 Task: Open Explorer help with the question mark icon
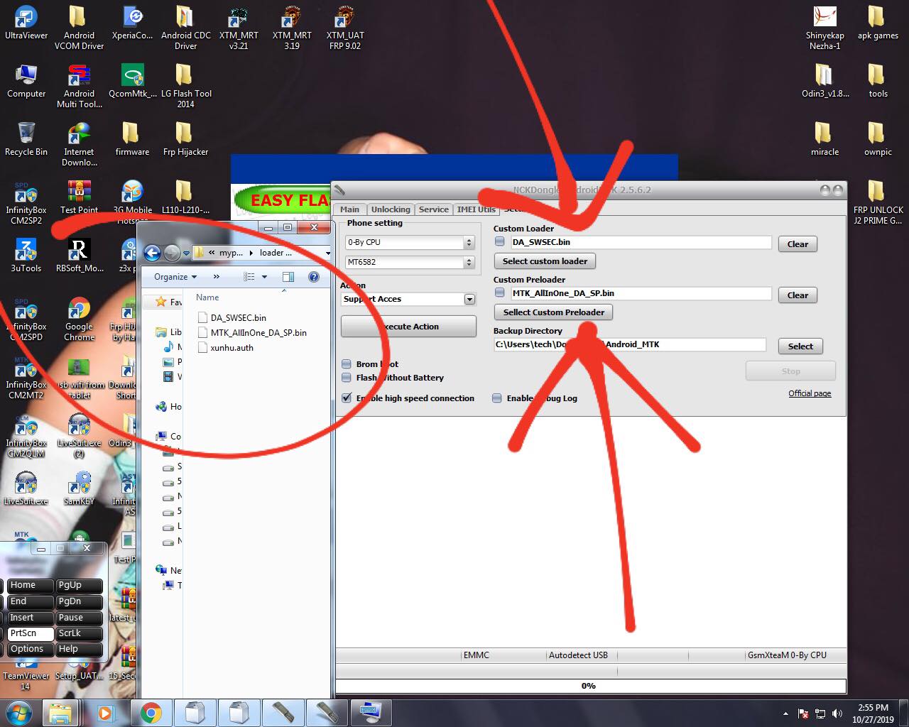point(313,277)
